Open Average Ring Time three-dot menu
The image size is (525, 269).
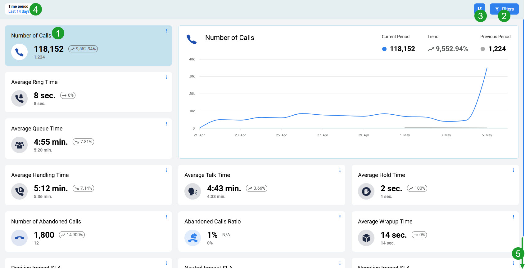point(167,77)
